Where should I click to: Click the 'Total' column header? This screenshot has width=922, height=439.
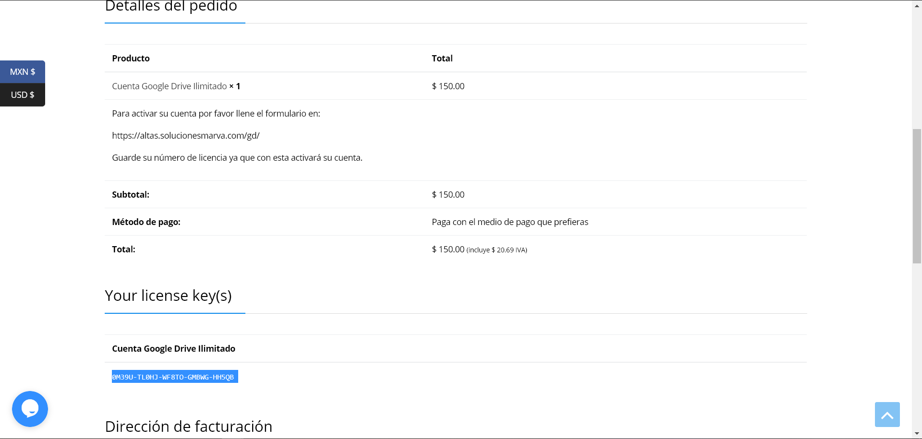click(442, 59)
